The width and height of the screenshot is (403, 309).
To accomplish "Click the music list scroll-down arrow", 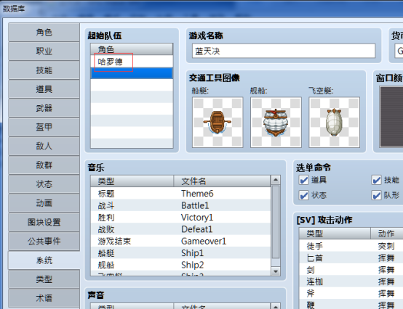I will point(276,271).
